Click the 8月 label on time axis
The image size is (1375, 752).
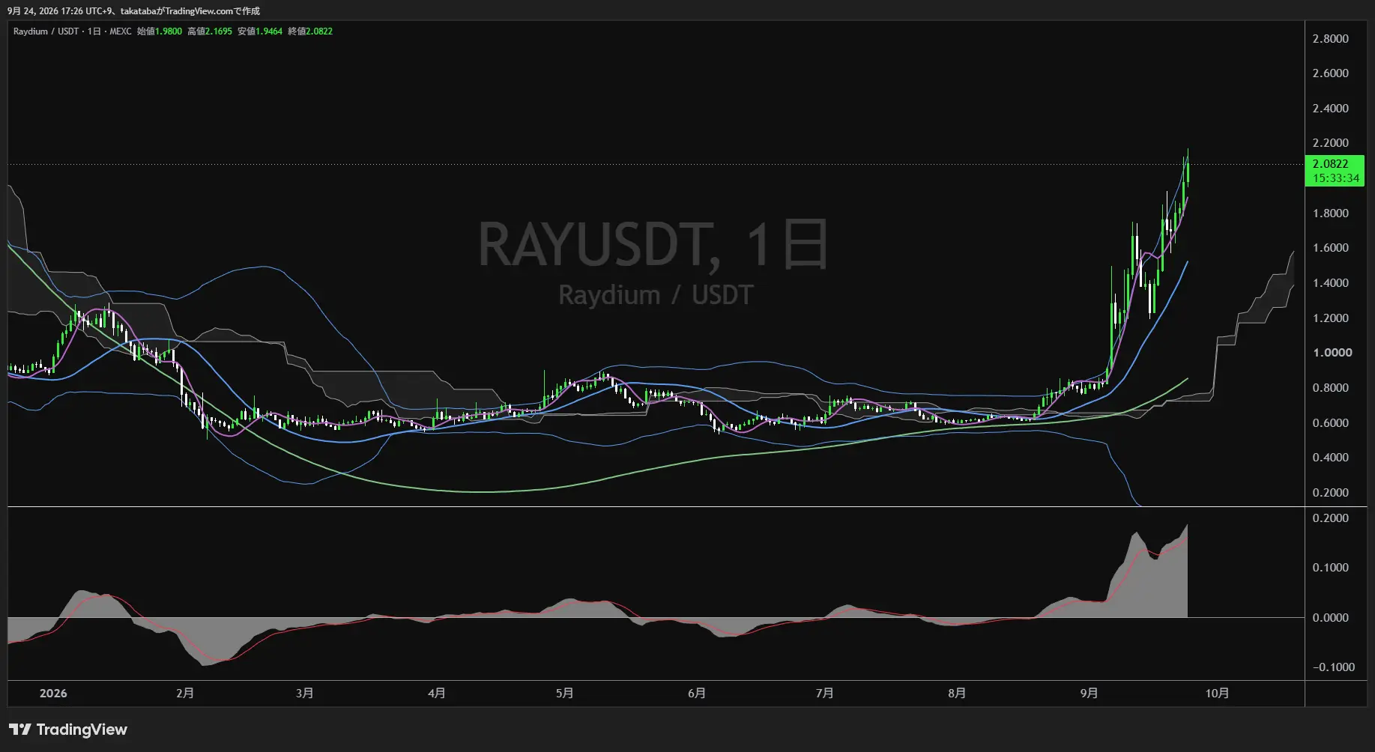[x=957, y=694]
